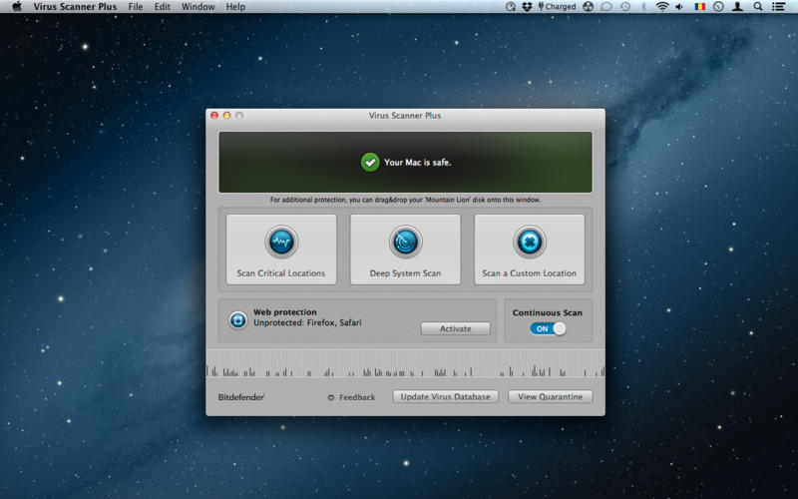Viewport: 798px width, 499px height.
Task: Open the Virus Scanner Plus application menu
Action: 76,7
